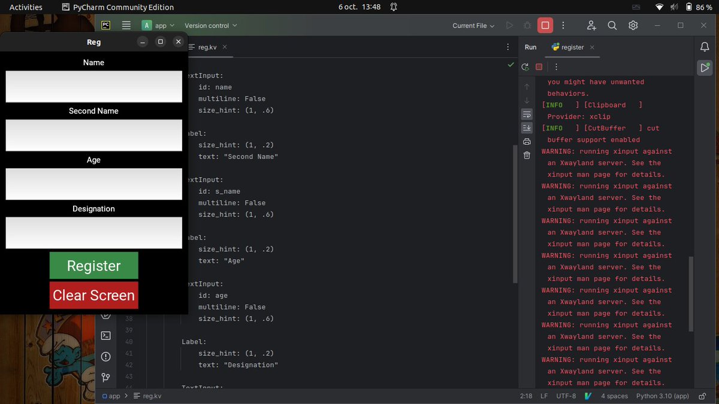Click app in breadcrumb bar
719x404 pixels.
point(111,396)
